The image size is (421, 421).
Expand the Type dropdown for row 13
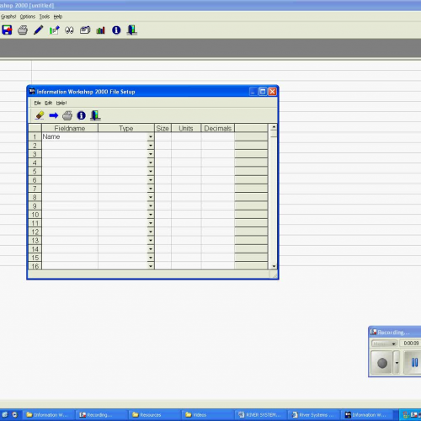point(151,240)
